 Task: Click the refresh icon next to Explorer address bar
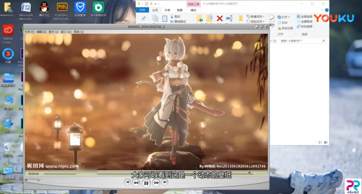coord(275,41)
